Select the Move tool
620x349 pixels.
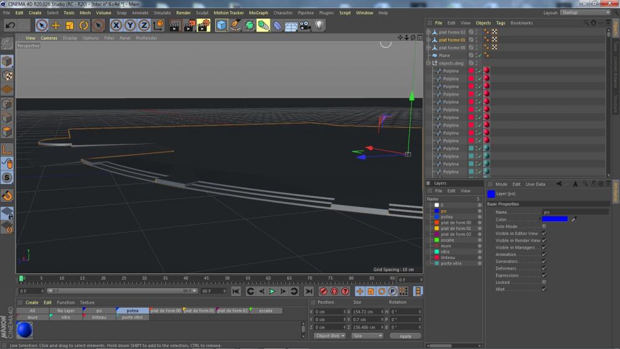pyautogui.click(x=56, y=25)
